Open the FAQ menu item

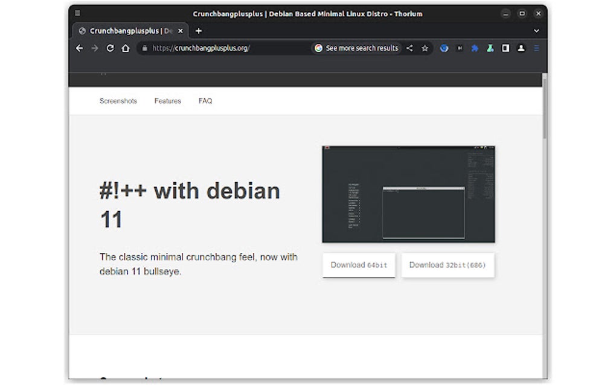pos(205,101)
